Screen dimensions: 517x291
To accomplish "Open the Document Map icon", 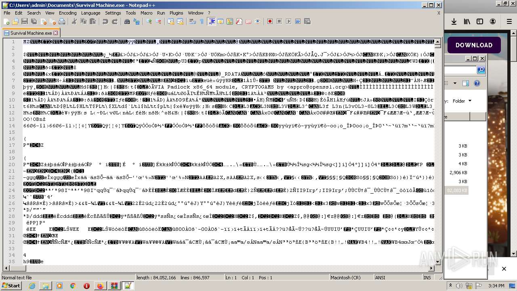I will tap(230, 21).
